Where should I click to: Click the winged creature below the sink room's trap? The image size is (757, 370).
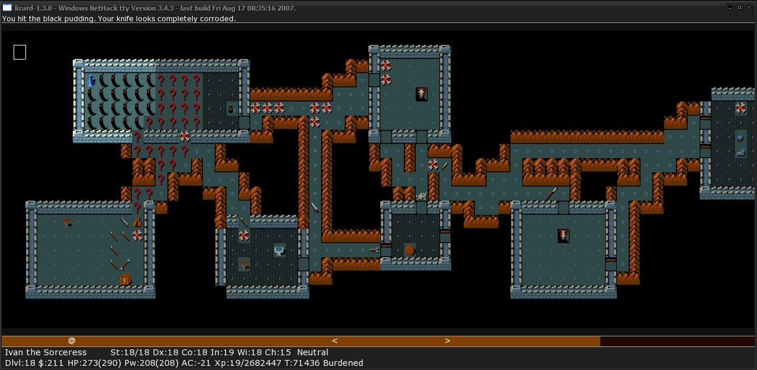[244, 264]
